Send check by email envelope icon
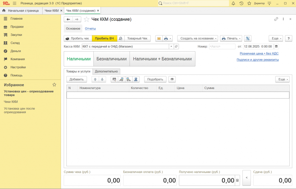 159,38
